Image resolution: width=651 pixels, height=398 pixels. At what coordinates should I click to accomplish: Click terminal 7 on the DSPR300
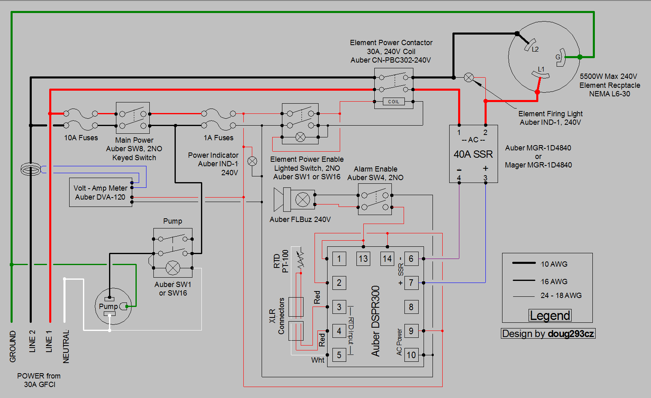(x=411, y=283)
